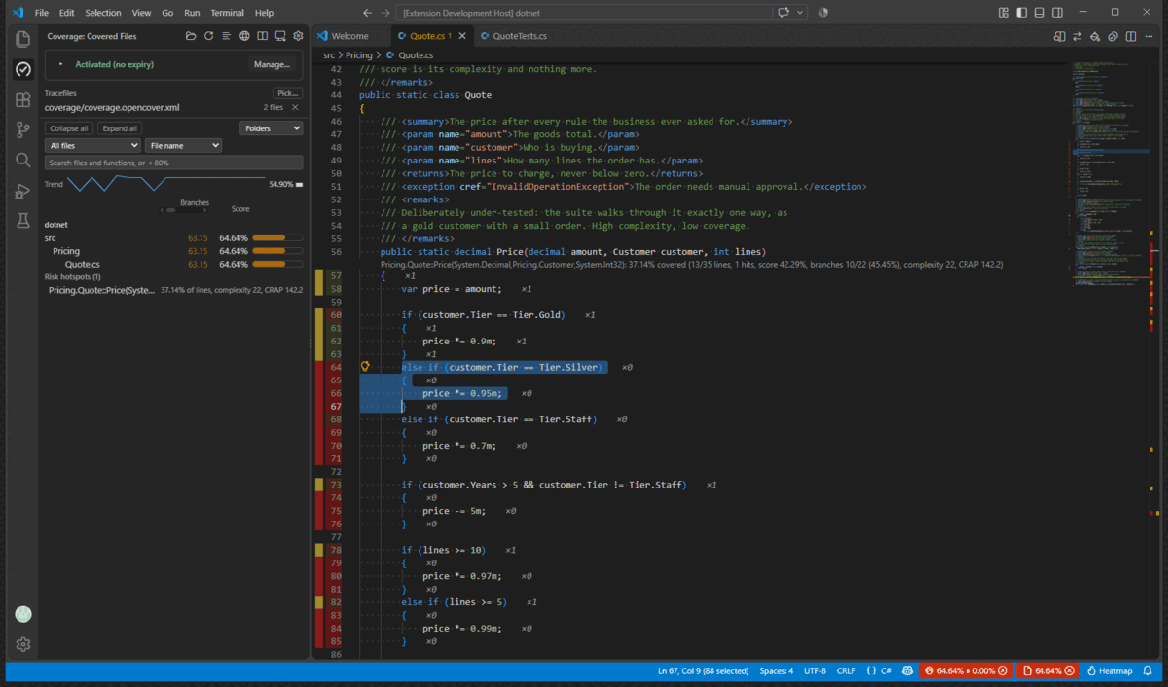Open the File name sort dropdown
This screenshot has height=687, width=1168.
click(183, 146)
